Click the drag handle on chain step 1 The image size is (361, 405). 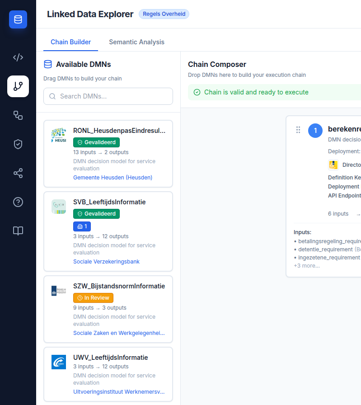click(x=298, y=130)
